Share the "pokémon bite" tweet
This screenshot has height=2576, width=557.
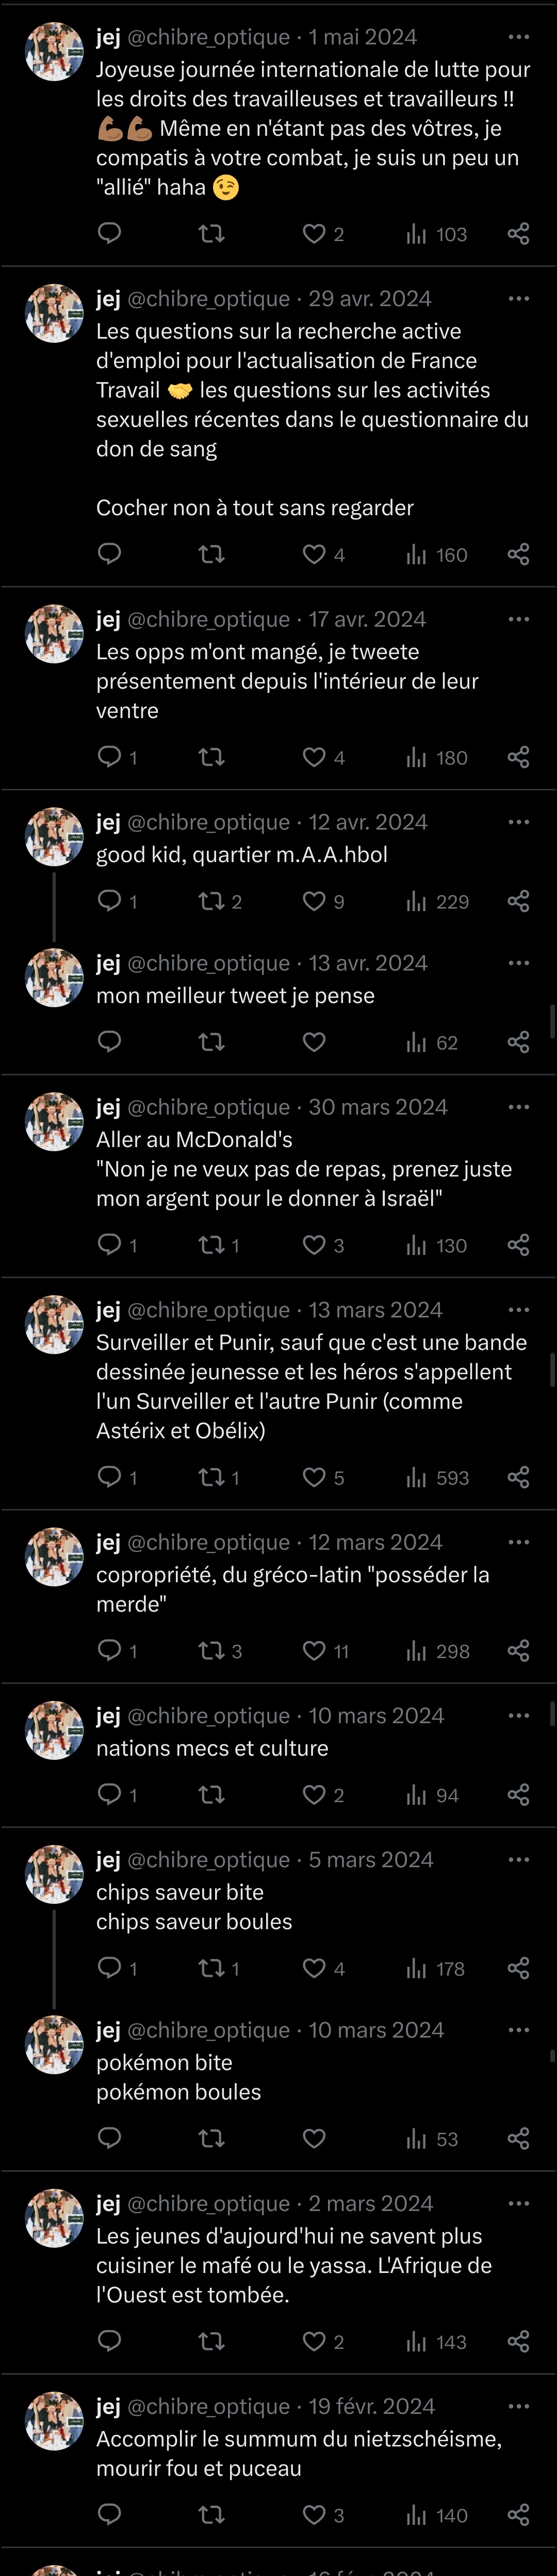pos(518,2138)
